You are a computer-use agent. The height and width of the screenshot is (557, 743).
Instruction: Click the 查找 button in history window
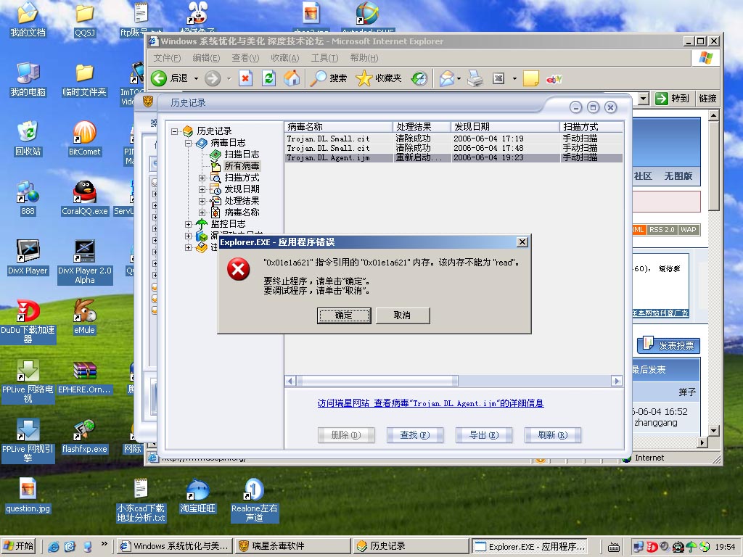[x=414, y=435]
